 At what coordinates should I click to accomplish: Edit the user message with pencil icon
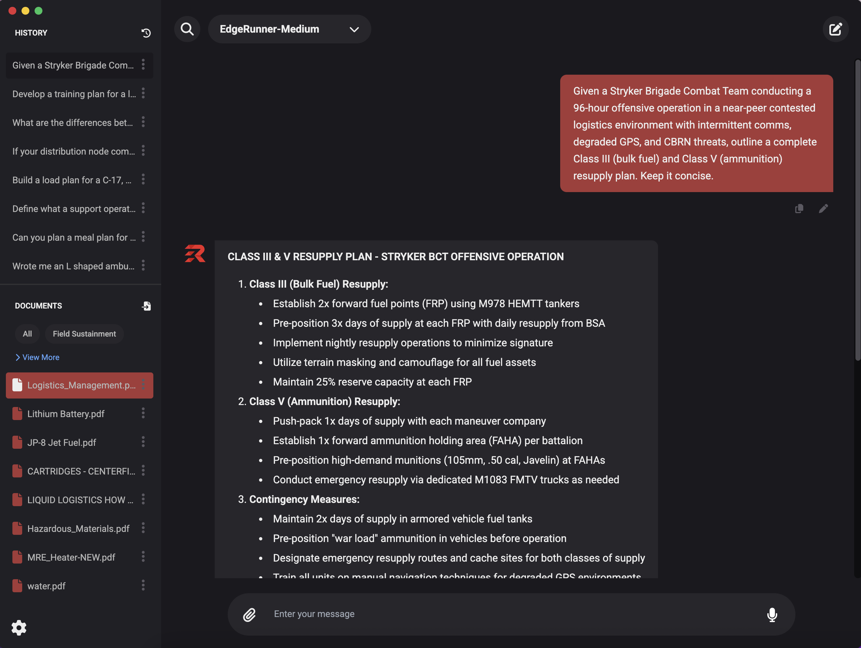[823, 209]
